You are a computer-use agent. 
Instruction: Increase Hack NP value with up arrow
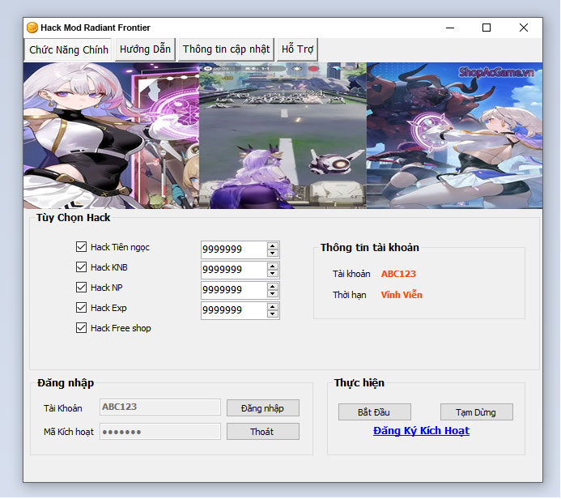tap(273, 287)
